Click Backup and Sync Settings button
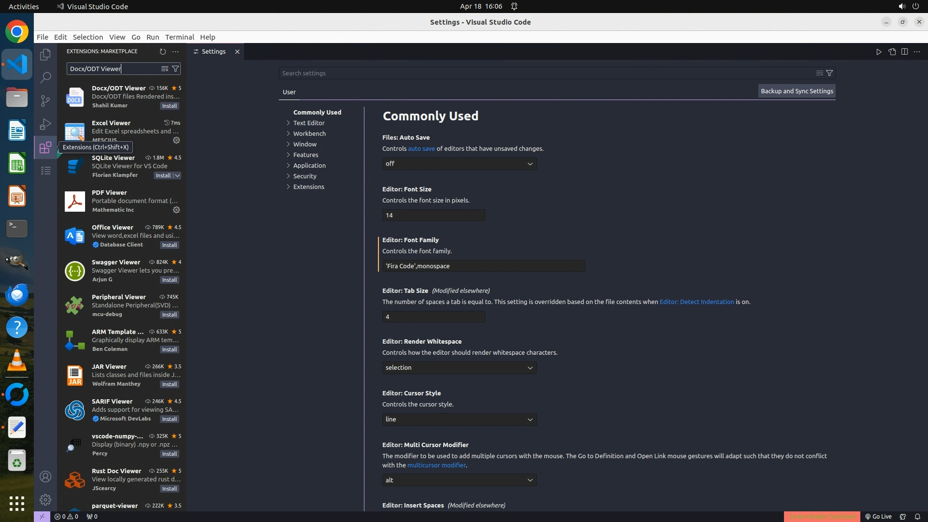 (797, 91)
